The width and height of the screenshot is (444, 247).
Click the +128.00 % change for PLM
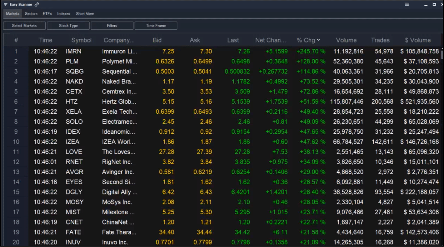[x=311, y=61]
